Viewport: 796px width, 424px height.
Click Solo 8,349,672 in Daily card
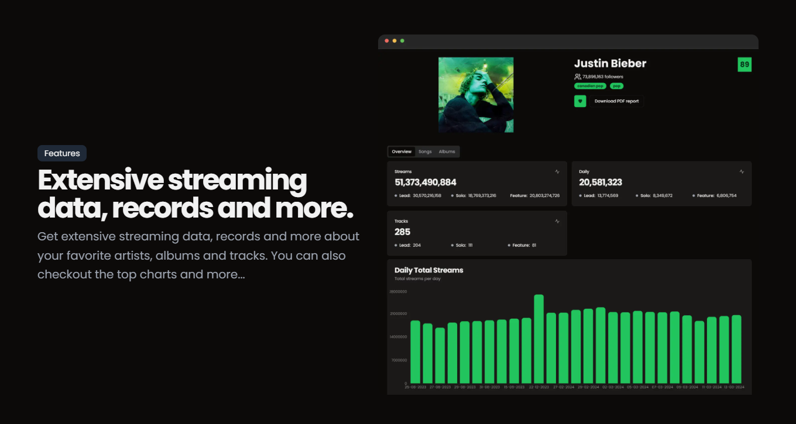click(x=654, y=195)
